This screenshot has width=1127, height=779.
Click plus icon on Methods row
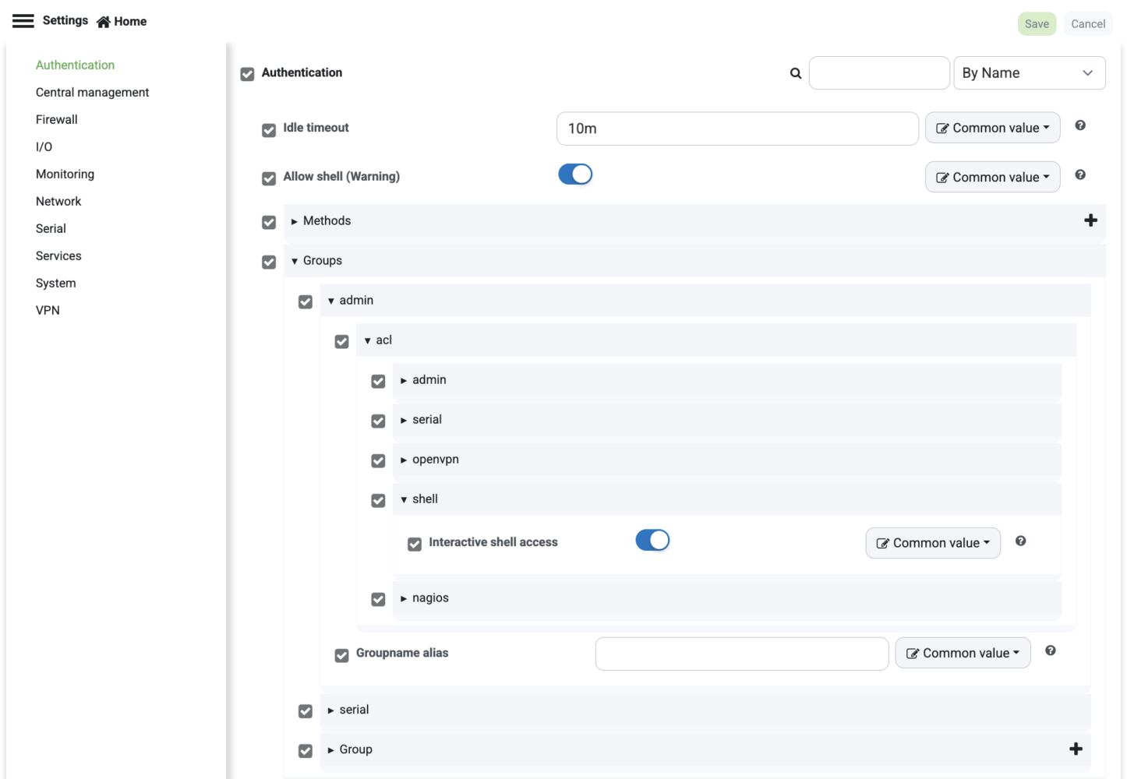[1090, 220]
